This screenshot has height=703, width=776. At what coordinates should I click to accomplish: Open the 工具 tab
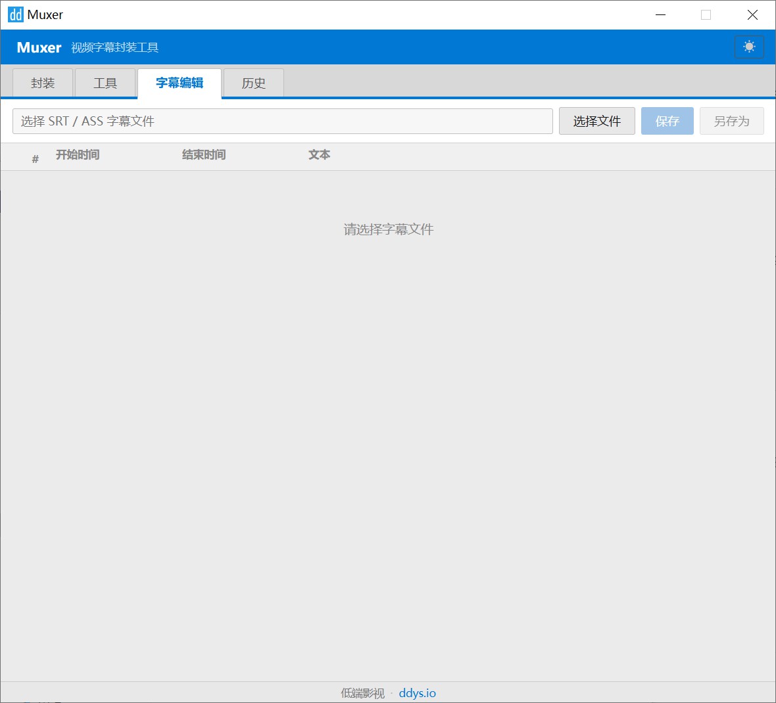[105, 83]
